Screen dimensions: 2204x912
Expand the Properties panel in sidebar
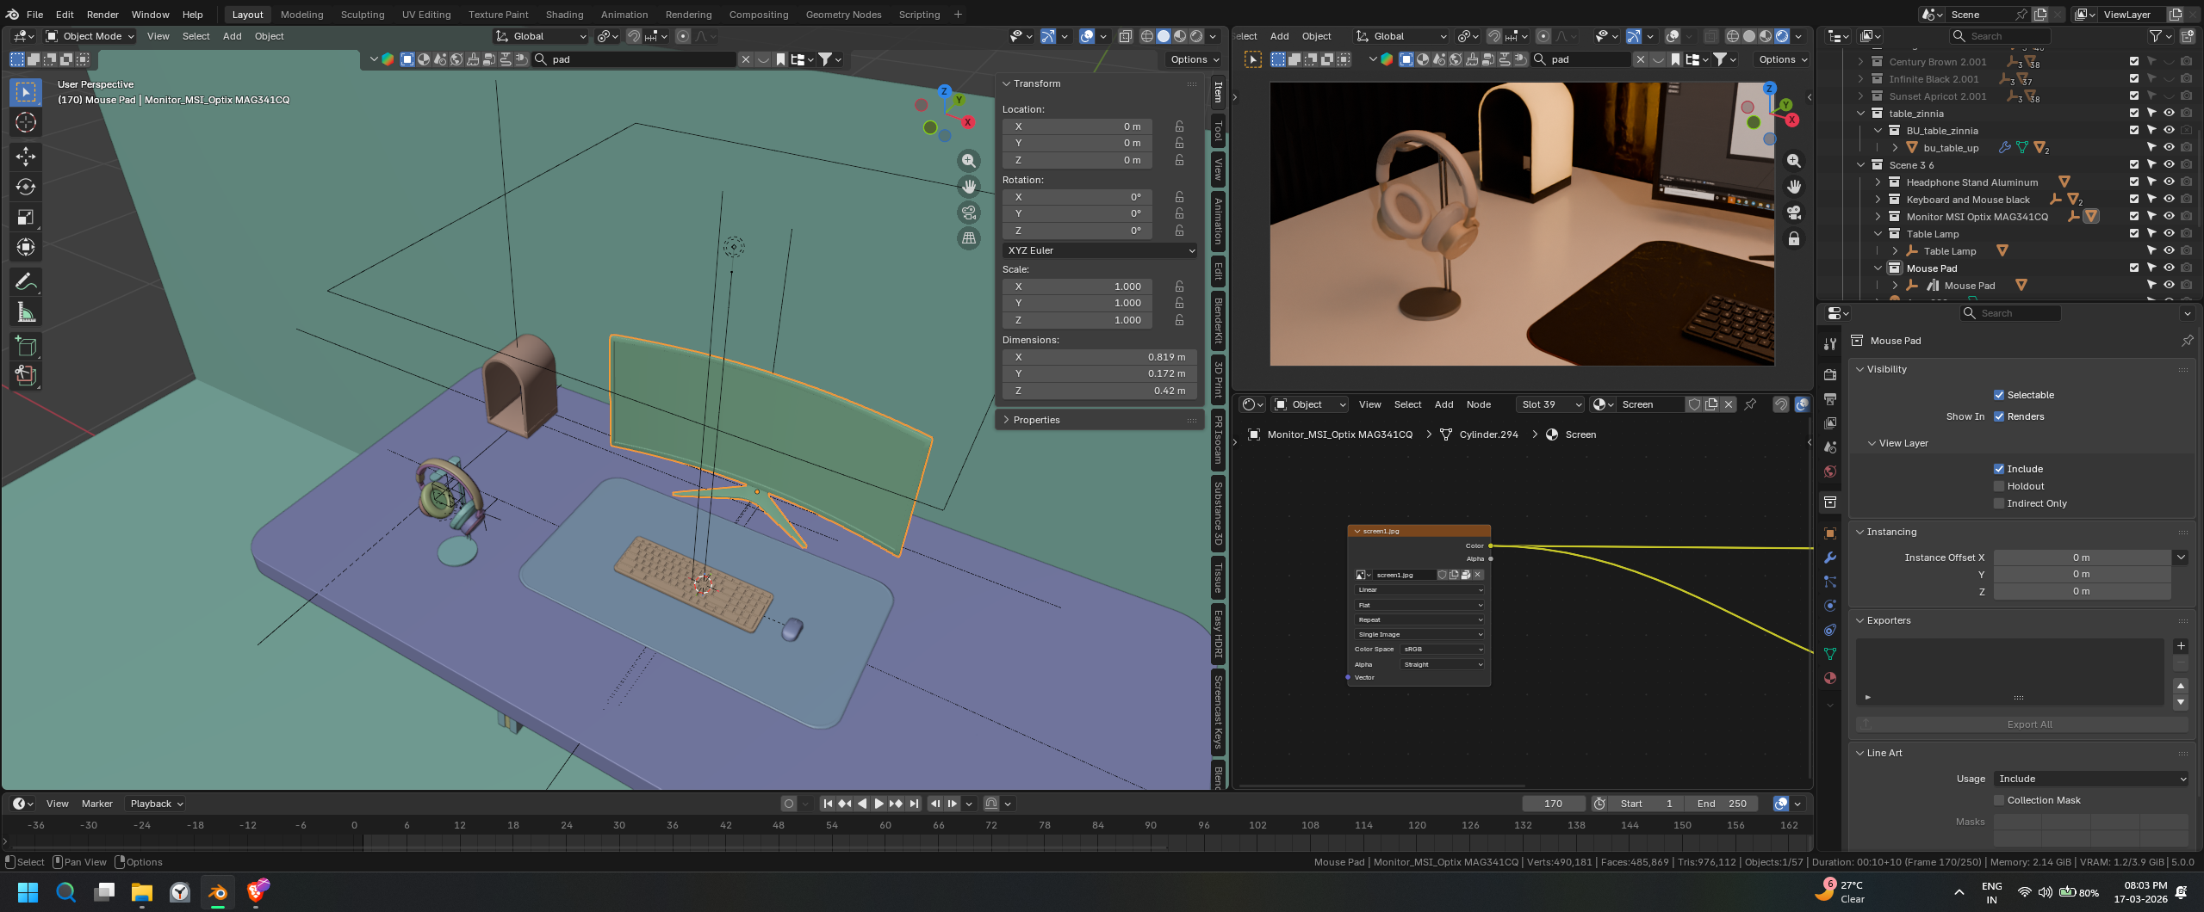tap(1036, 420)
